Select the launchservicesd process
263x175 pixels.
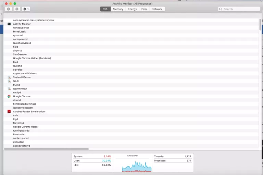pyautogui.click(x=22, y=43)
